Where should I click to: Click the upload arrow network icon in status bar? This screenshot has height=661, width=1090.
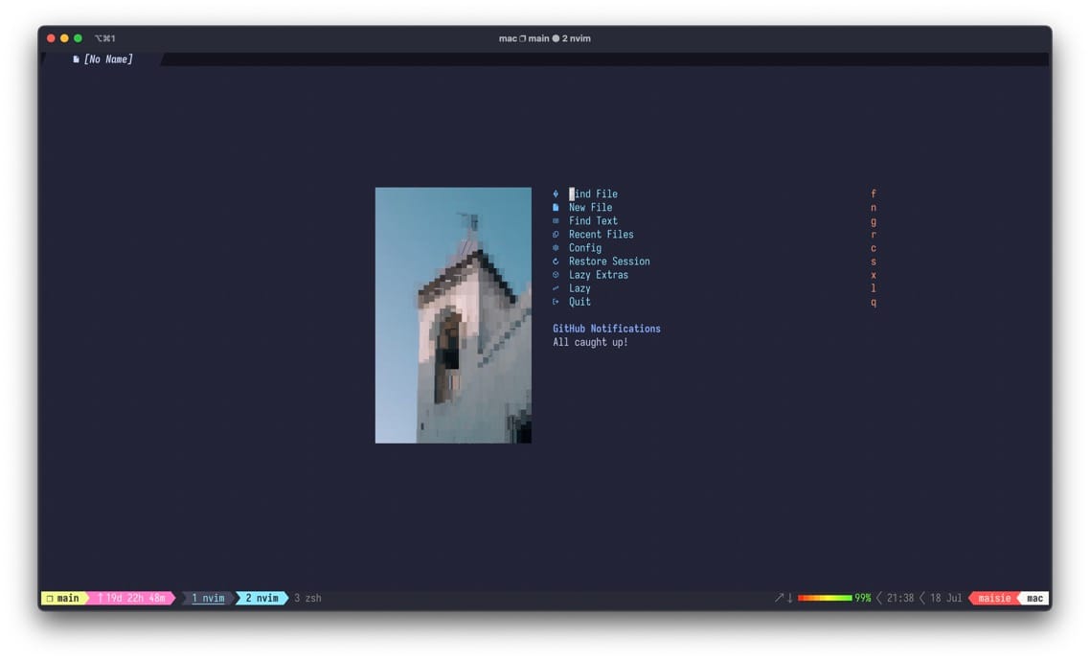click(x=780, y=598)
